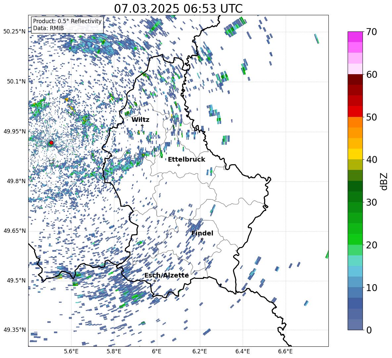Screen dimensions: 392x358
Task: Click the 6.2°E longitude label
Action: click(x=200, y=351)
